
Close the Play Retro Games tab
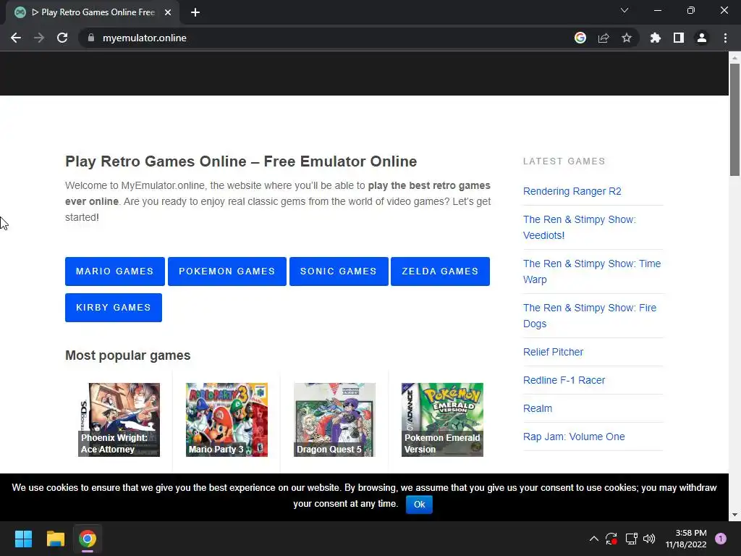[168, 12]
